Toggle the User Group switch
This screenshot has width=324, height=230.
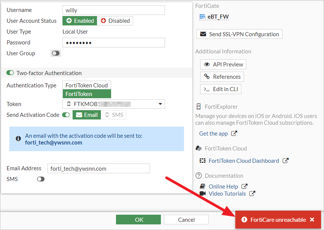coord(56,53)
